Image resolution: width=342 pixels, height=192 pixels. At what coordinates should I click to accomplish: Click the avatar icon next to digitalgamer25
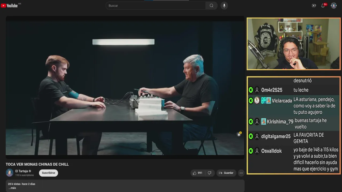[x=257, y=137]
